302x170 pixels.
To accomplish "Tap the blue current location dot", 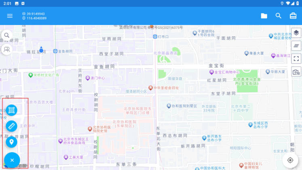I will click(41, 50).
